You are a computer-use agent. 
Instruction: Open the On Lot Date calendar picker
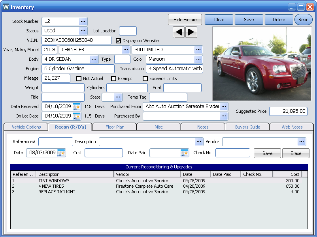[x=77, y=116]
